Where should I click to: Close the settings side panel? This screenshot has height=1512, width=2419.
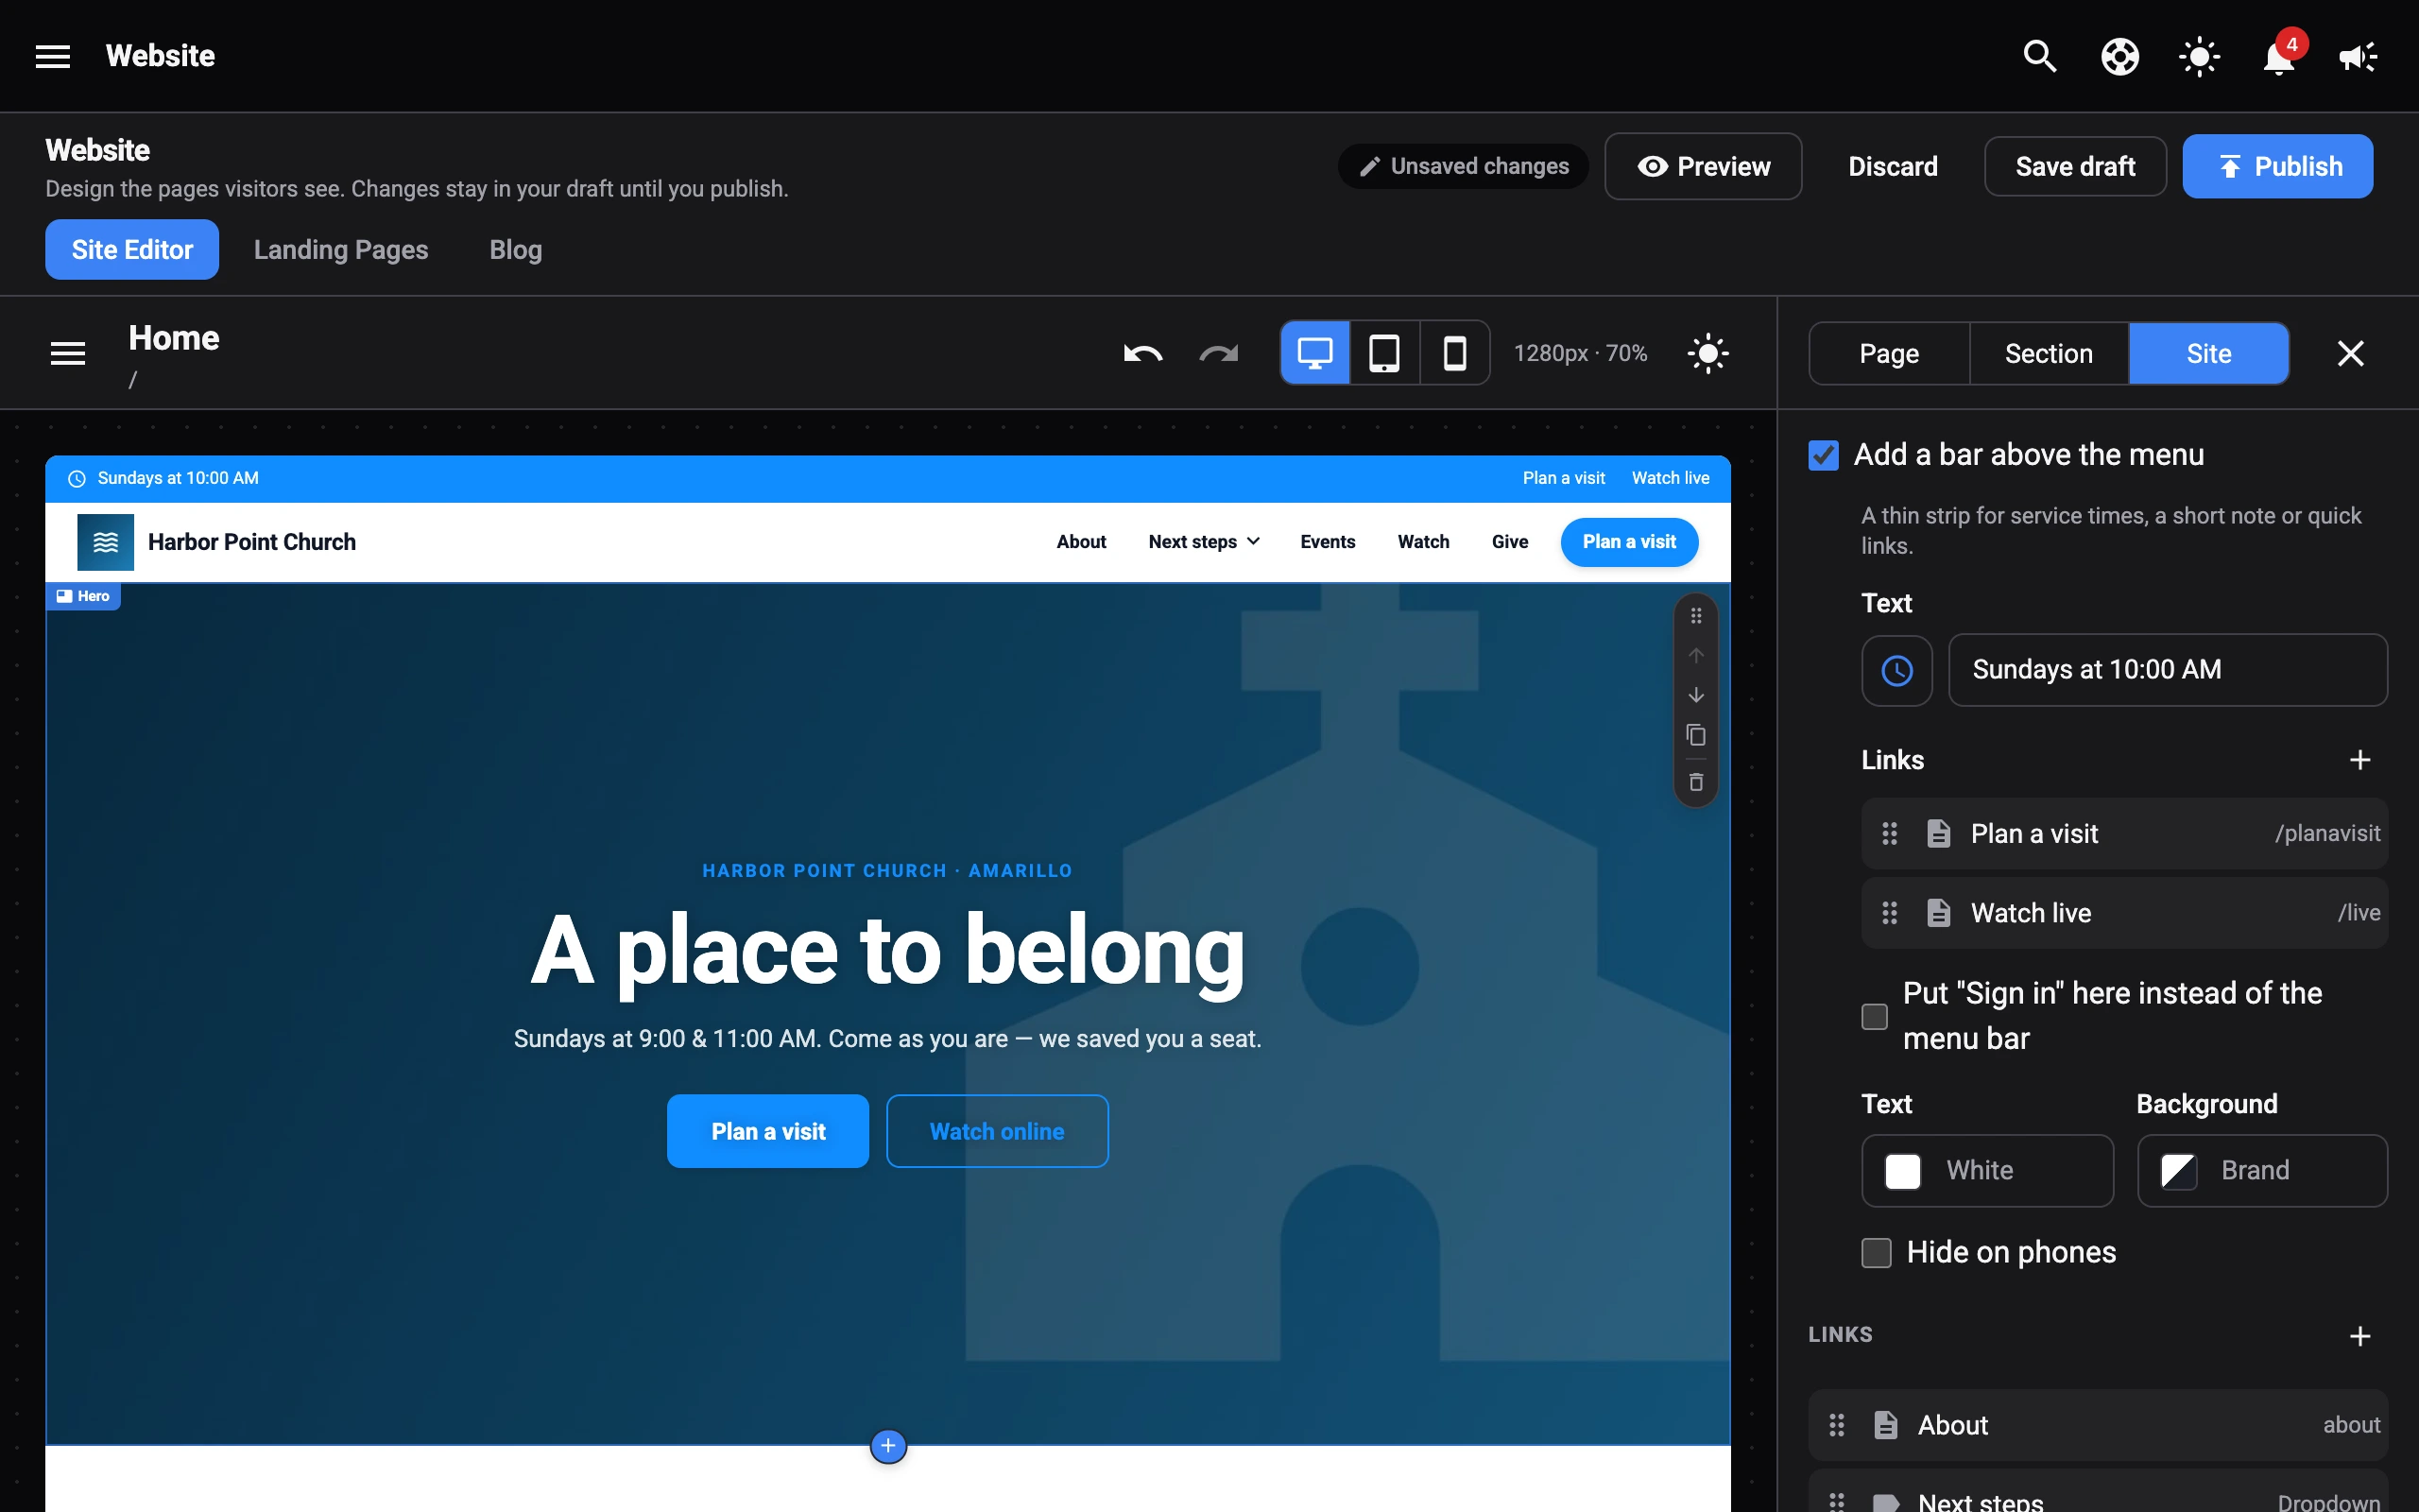tap(2350, 353)
